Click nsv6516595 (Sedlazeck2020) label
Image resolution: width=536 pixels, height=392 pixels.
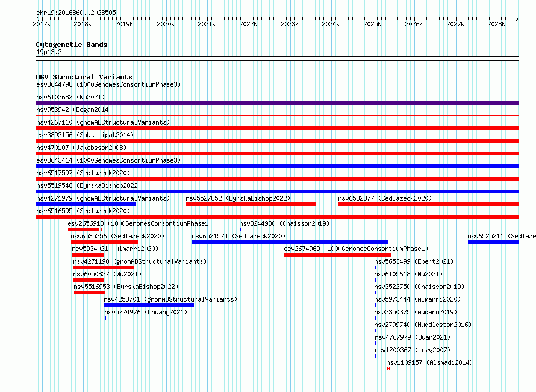83,211
